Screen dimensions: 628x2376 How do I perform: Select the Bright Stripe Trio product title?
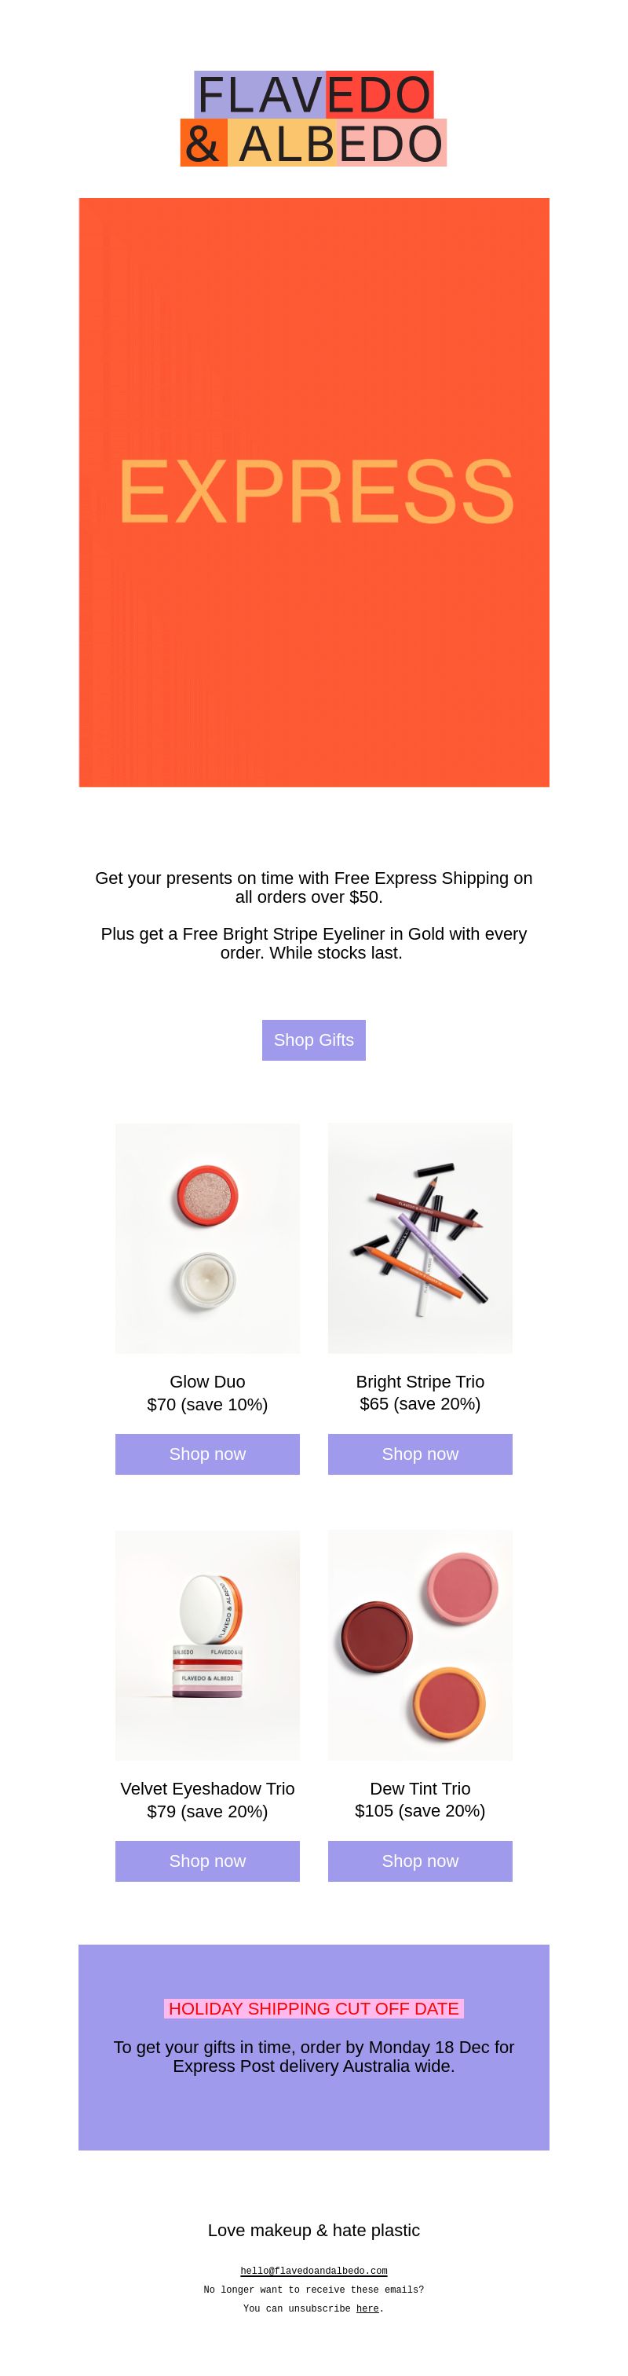click(421, 1380)
